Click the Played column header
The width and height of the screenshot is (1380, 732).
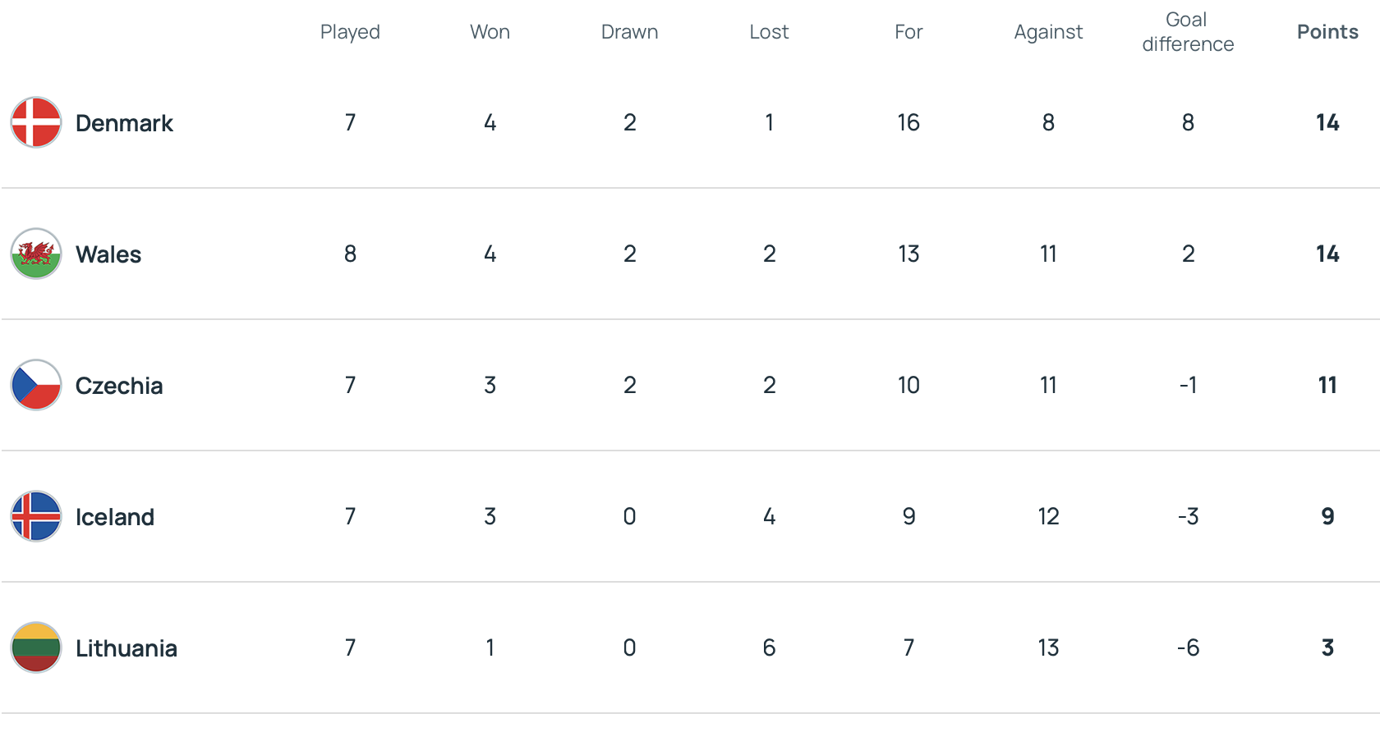coord(350,32)
